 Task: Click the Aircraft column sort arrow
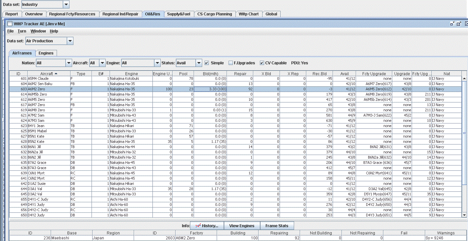(x=56, y=74)
